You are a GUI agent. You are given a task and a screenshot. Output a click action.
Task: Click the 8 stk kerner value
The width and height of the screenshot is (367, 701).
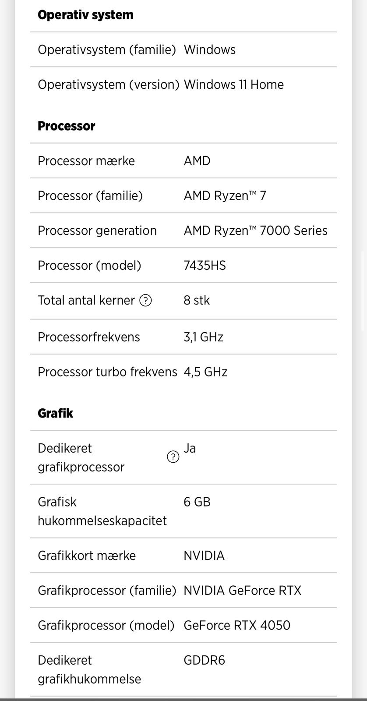pyautogui.click(x=197, y=301)
